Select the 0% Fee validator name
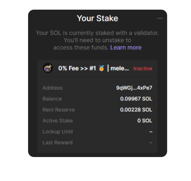The image size is (191, 181). click(94, 68)
